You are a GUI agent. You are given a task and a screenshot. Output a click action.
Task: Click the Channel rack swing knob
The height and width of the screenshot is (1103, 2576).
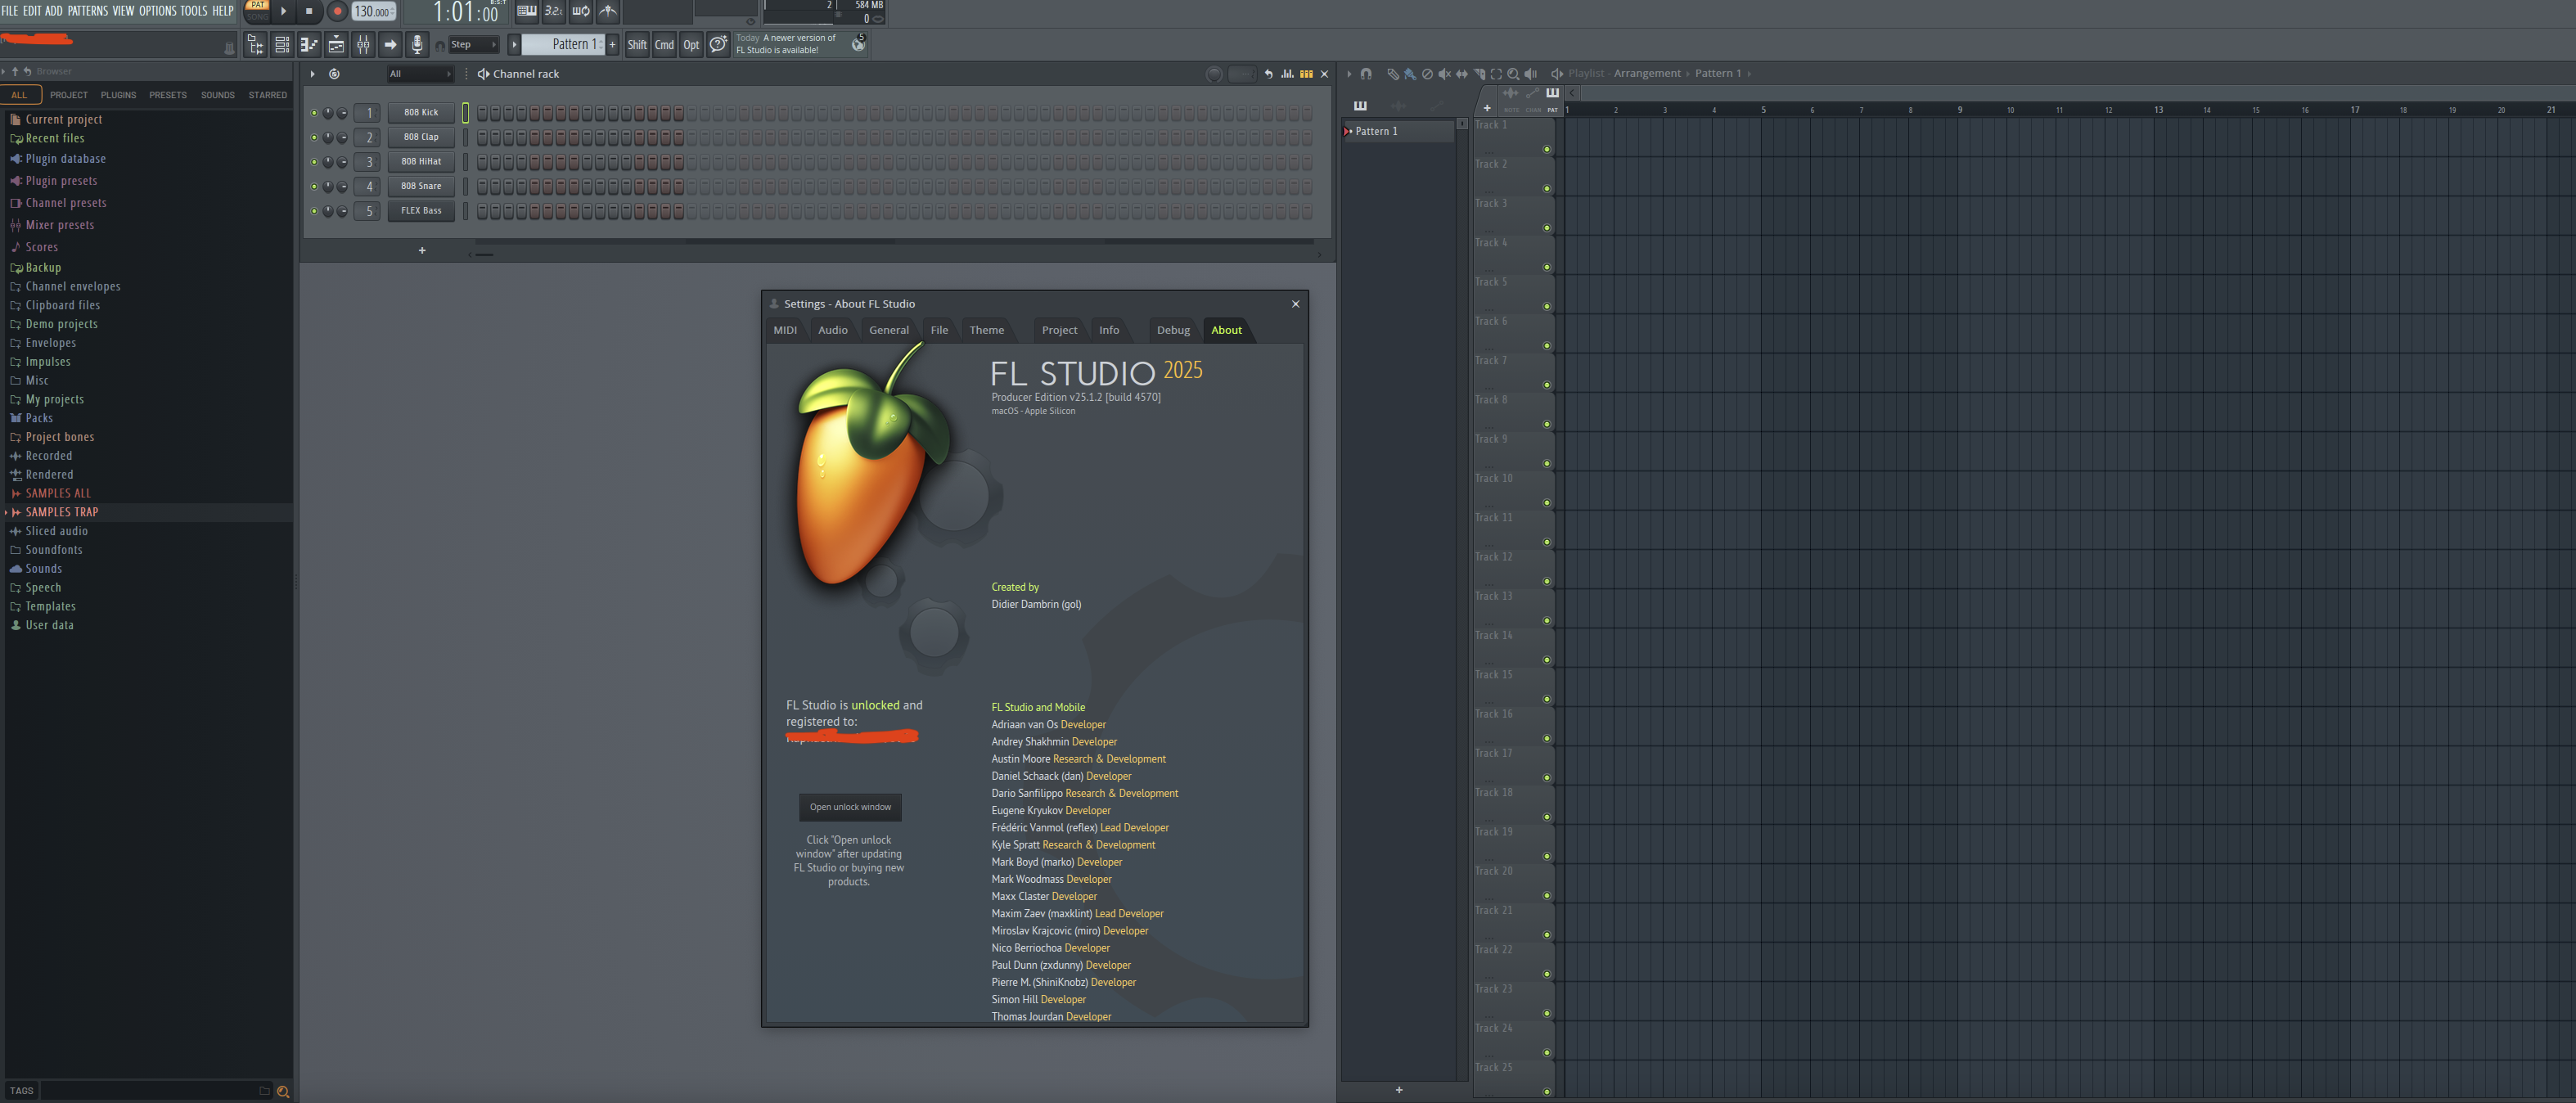[x=1214, y=74]
